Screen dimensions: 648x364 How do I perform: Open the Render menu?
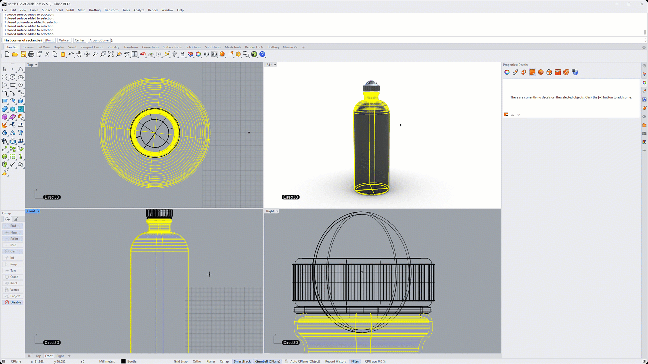coord(153,10)
